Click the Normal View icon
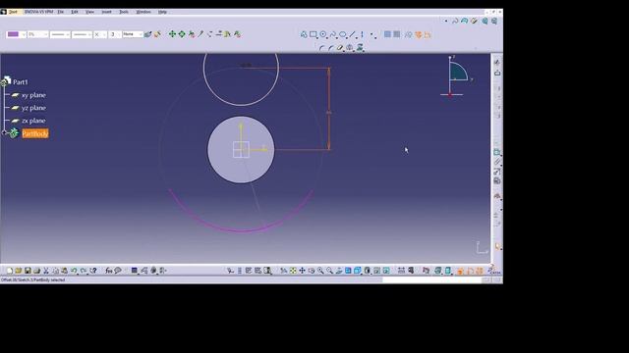 [339, 271]
